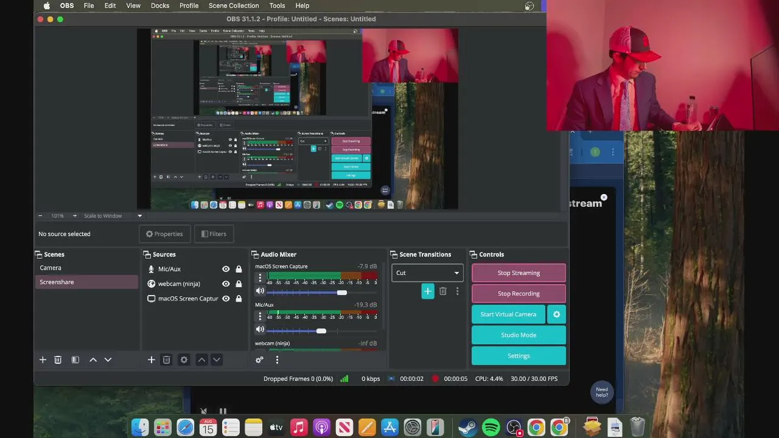Screen dimensions: 779x438
Task: Mute macOS Screen Capture audio
Action: [260, 291]
